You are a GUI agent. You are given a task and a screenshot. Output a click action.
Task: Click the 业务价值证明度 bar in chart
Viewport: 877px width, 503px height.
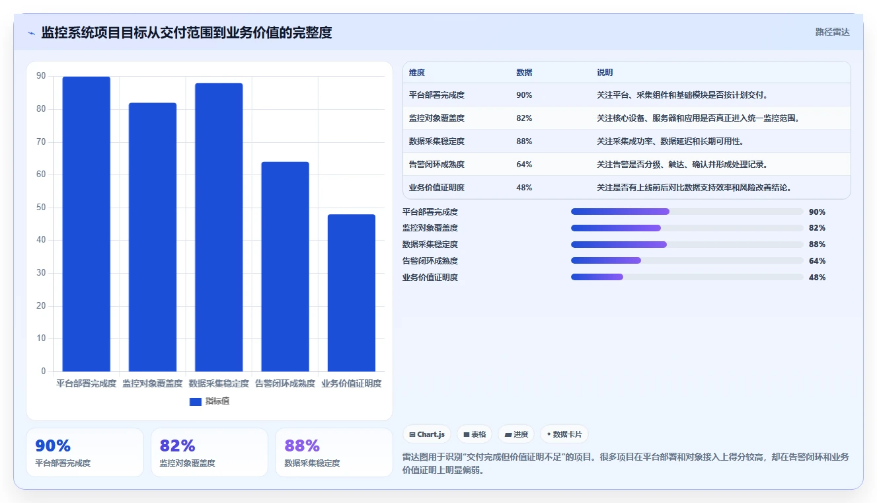tap(352, 293)
